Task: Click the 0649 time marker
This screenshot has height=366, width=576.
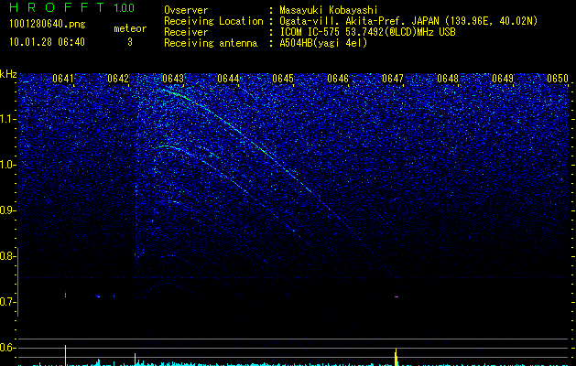Action: (x=503, y=79)
